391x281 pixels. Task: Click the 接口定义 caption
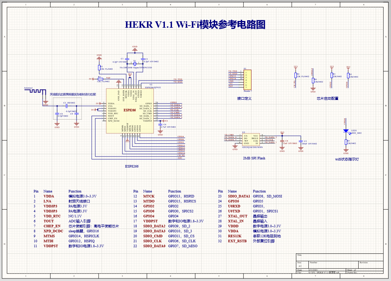(x=244, y=99)
